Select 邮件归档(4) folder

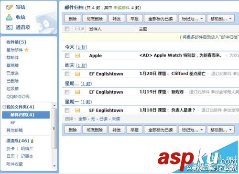coord(26,115)
